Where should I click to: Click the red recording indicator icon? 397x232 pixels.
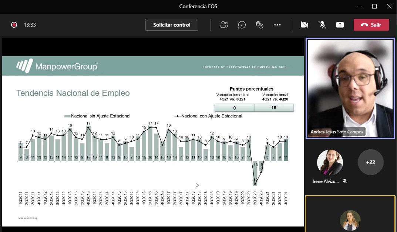tap(14, 25)
